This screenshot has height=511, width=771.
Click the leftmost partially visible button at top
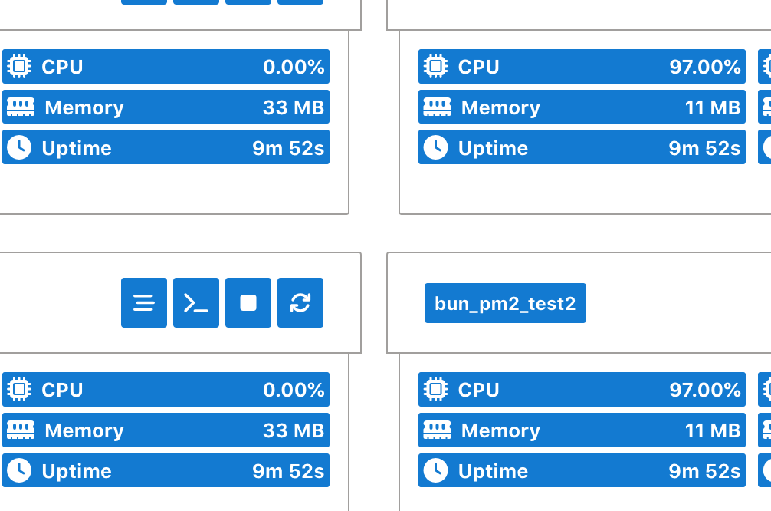[x=144, y=2]
